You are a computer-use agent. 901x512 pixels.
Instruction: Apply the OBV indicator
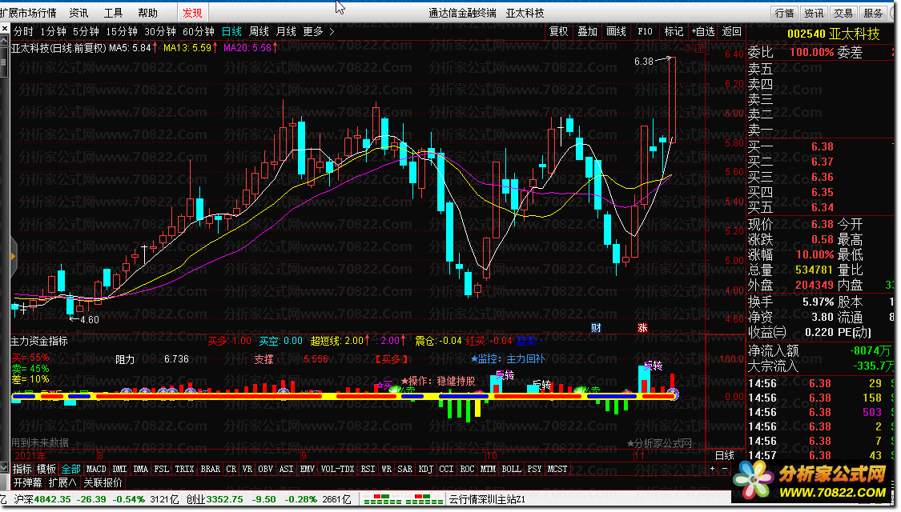[x=265, y=469]
